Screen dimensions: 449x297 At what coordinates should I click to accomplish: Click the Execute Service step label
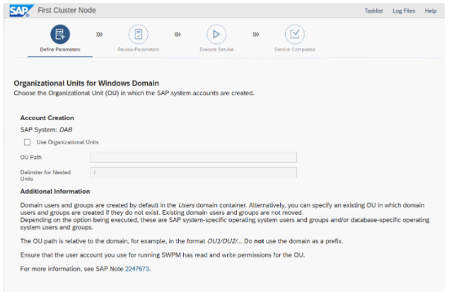(216, 49)
